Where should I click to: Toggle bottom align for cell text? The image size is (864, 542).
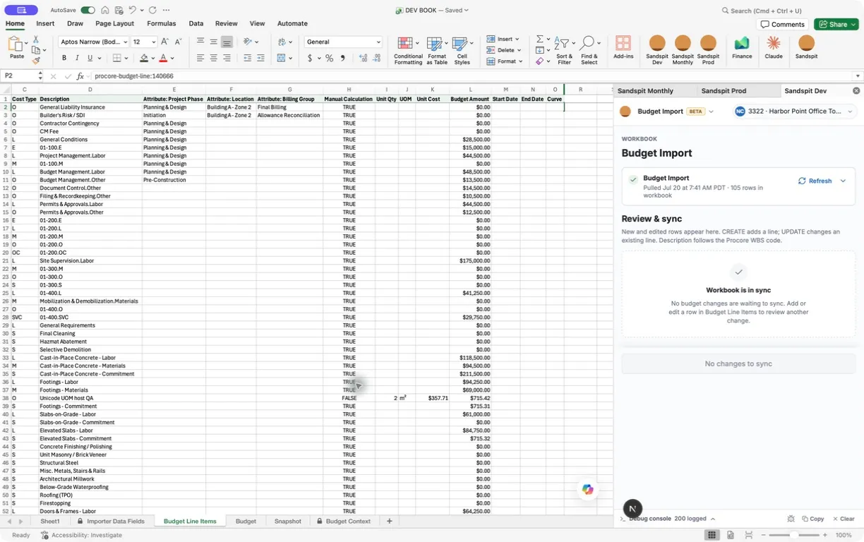click(x=227, y=42)
